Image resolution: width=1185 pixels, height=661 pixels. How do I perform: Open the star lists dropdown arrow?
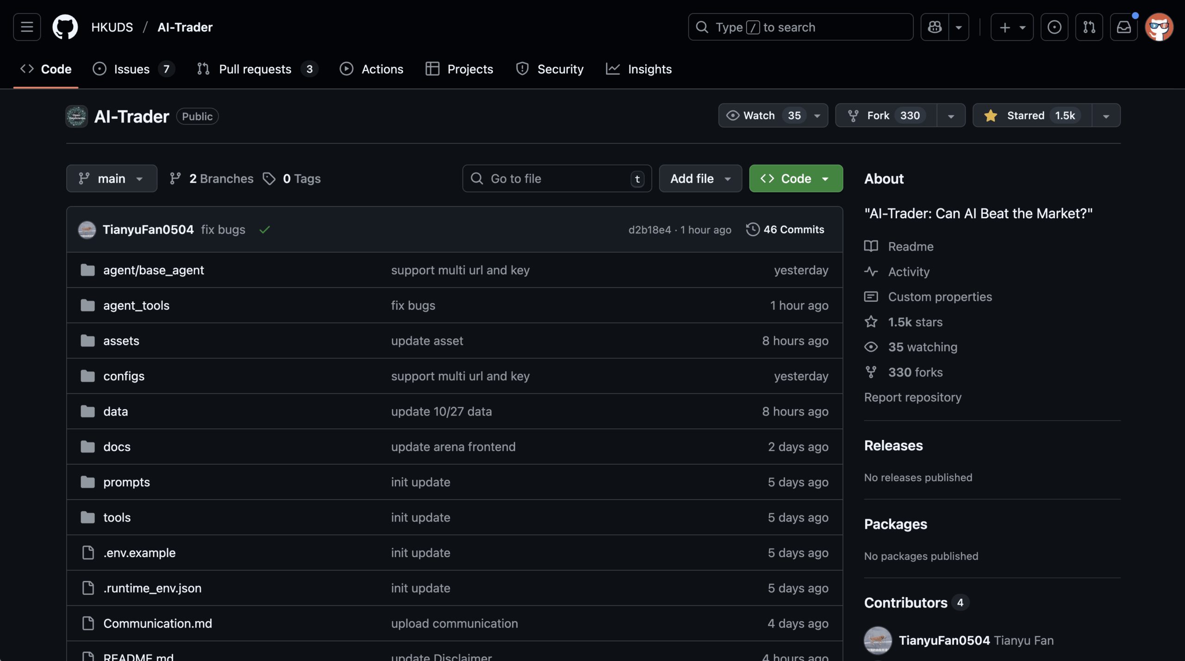tap(1106, 116)
